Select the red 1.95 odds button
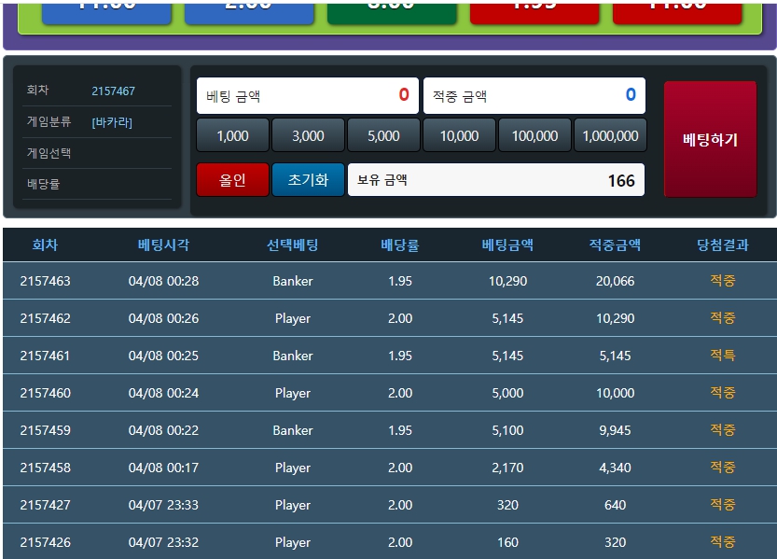Screen dimensions: 777x559 point(534,9)
